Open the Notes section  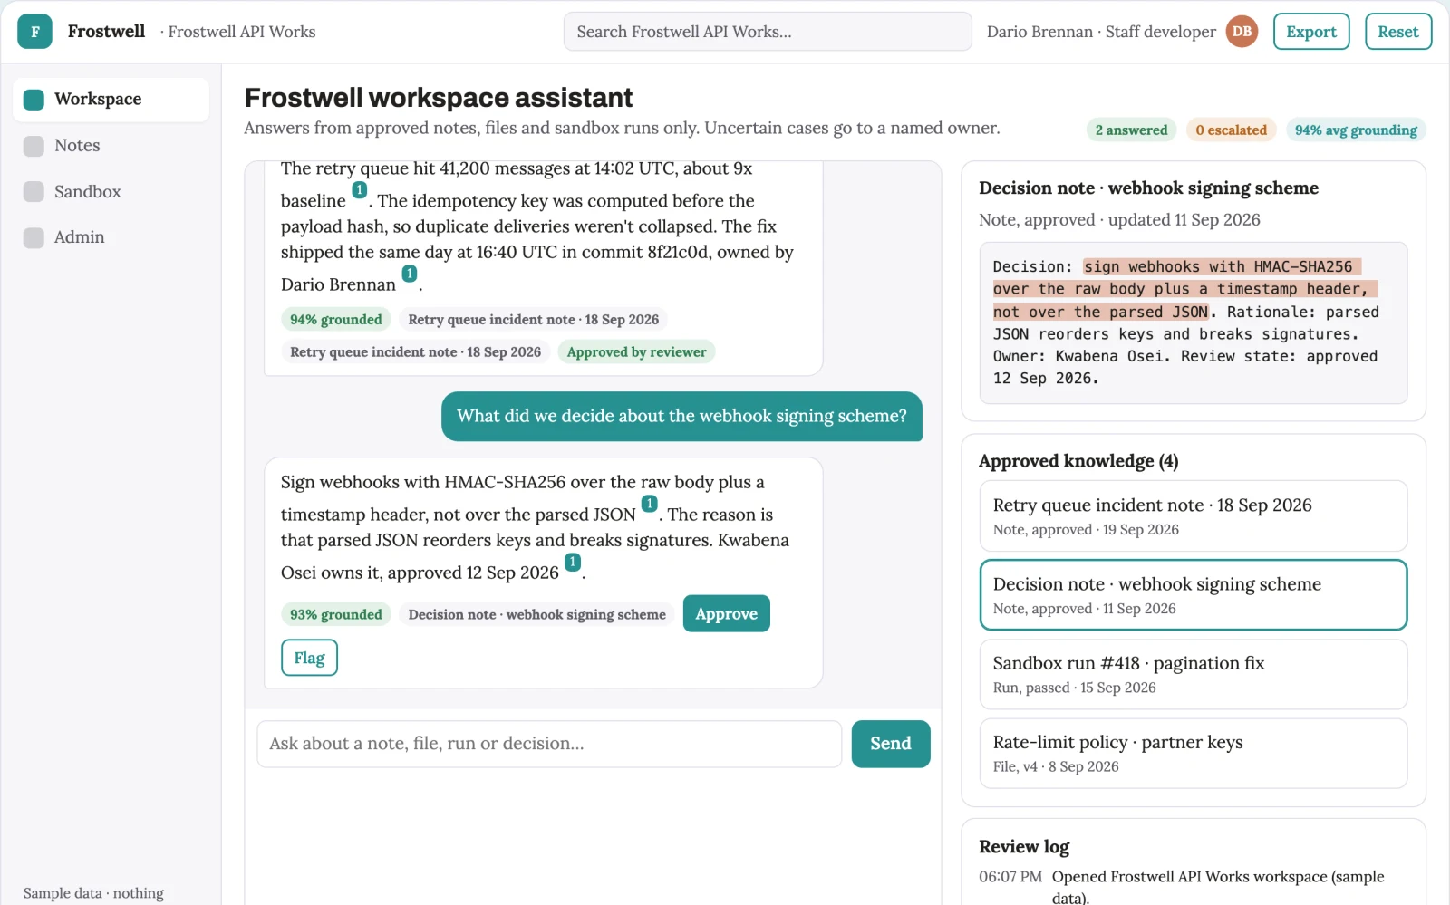click(111, 146)
